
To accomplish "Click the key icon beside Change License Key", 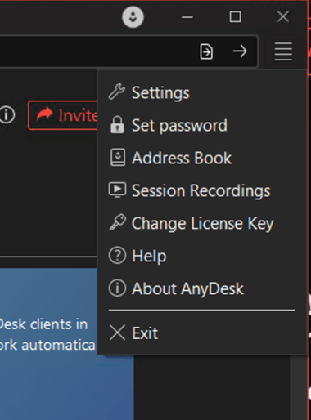I will (118, 222).
